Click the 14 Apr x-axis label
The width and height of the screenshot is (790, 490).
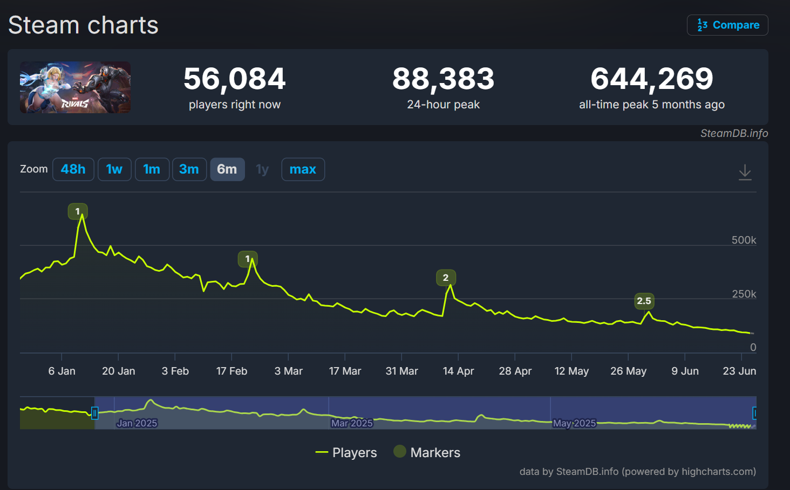point(458,371)
